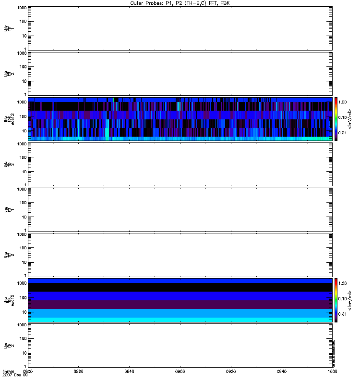Select the empty thc fb 2 bottom panel
360x385 pixels.
pos(180,345)
